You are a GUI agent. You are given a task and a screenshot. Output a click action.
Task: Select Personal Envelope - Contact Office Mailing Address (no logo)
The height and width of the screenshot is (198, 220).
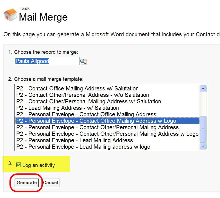click(x=107, y=114)
